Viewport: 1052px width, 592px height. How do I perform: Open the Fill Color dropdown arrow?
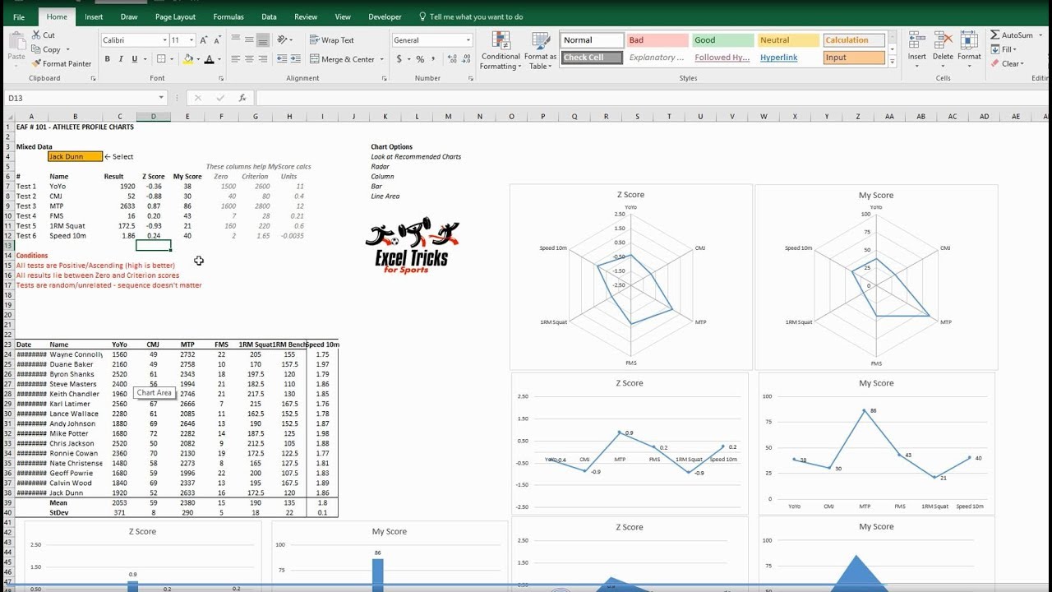[x=197, y=59]
